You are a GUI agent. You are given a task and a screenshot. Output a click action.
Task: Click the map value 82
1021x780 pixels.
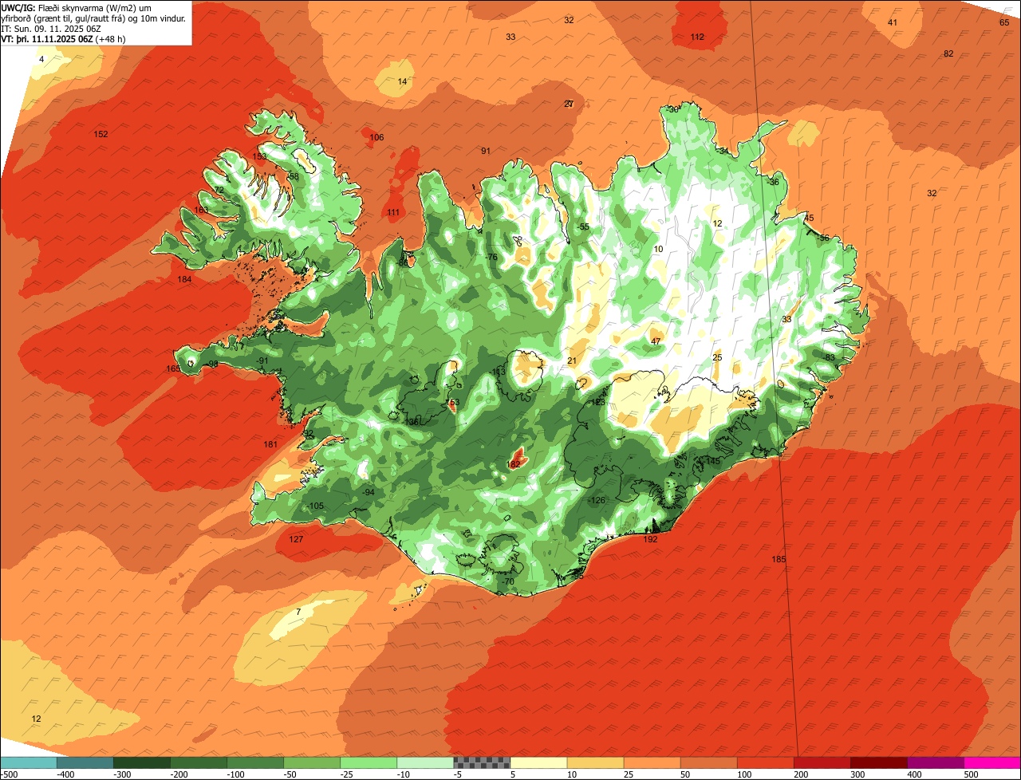948,53
